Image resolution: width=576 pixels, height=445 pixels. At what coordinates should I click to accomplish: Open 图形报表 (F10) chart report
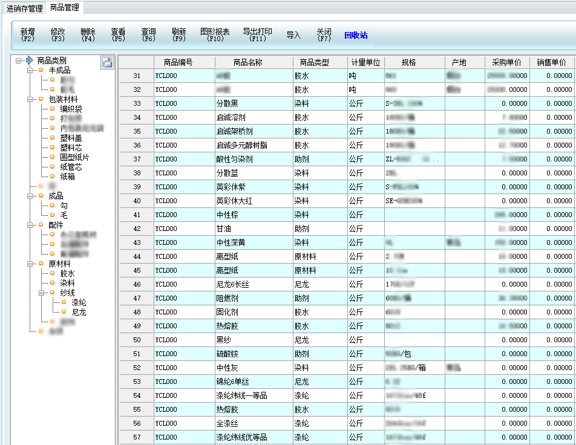click(215, 34)
